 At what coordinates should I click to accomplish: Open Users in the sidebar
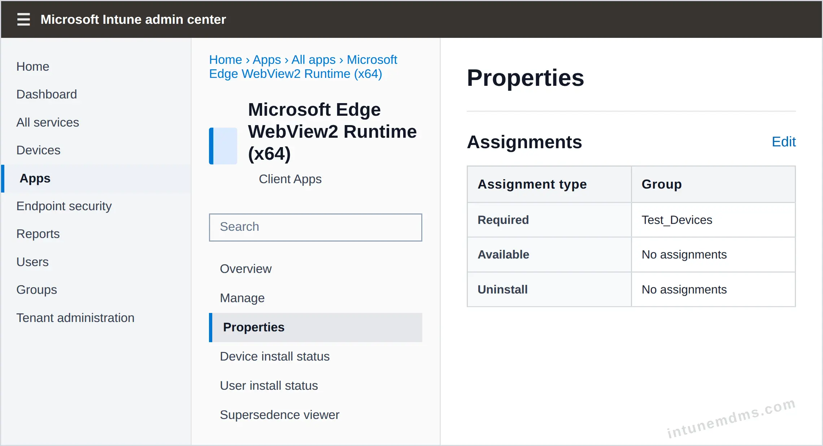click(x=32, y=262)
